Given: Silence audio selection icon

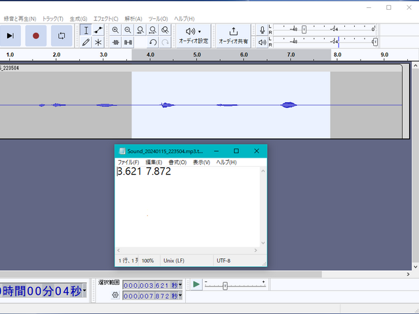Looking at the screenshot, I should click(x=128, y=42).
